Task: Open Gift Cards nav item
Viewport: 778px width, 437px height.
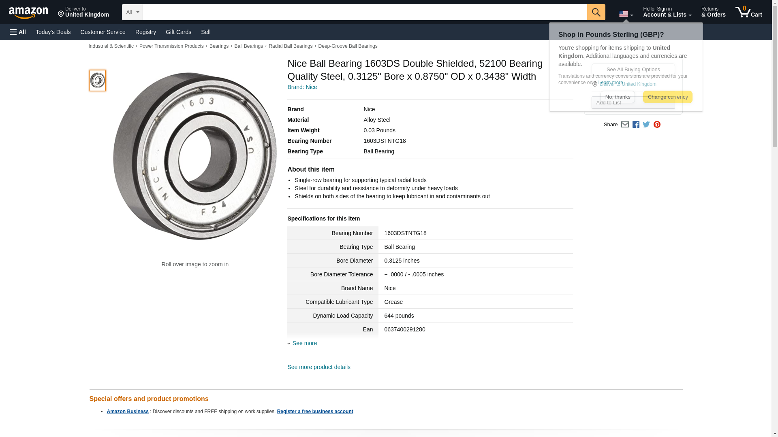Action: tap(178, 32)
